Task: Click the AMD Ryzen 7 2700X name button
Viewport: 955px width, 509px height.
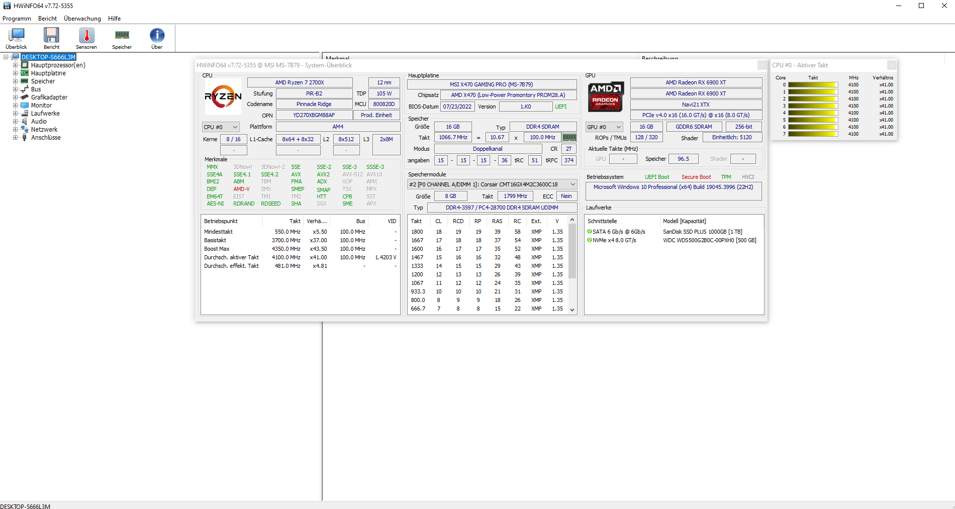Action: click(300, 82)
